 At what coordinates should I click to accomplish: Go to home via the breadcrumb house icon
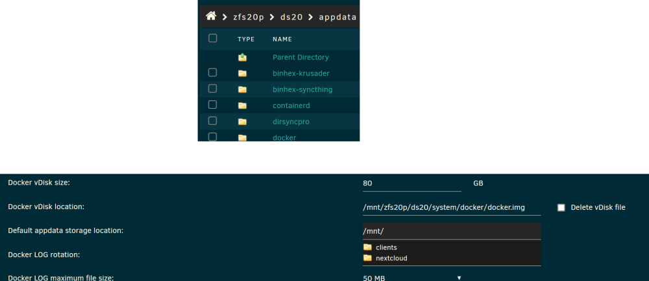[211, 16]
